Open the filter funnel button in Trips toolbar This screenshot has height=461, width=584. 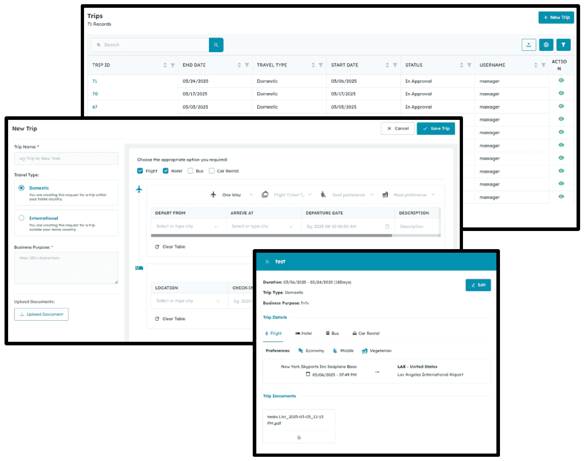point(564,45)
